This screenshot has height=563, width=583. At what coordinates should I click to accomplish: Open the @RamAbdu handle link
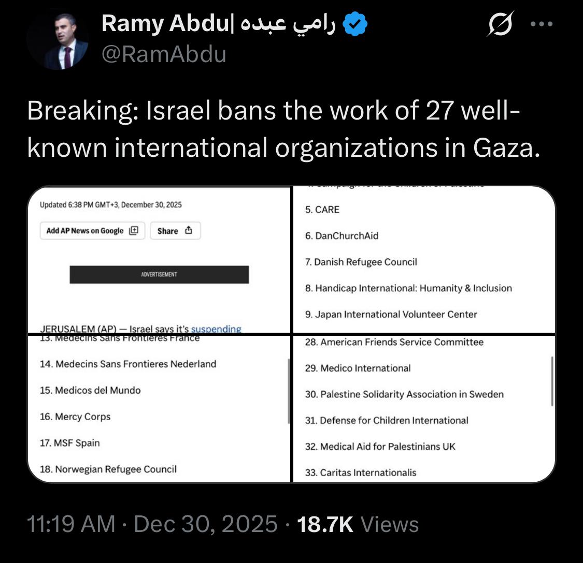tap(164, 53)
